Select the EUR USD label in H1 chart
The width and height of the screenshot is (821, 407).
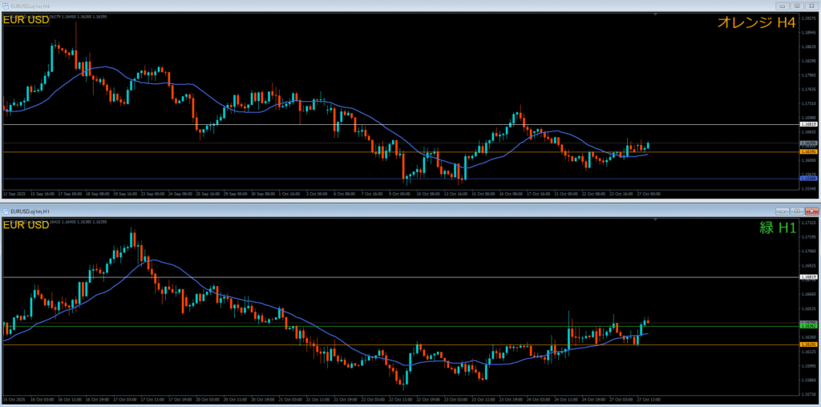tap(26, 226)
